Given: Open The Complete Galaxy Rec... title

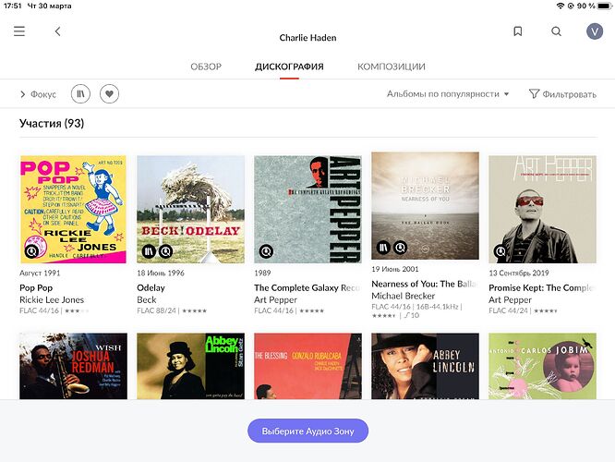Looking at the screenshot, I should coord(307,287).
